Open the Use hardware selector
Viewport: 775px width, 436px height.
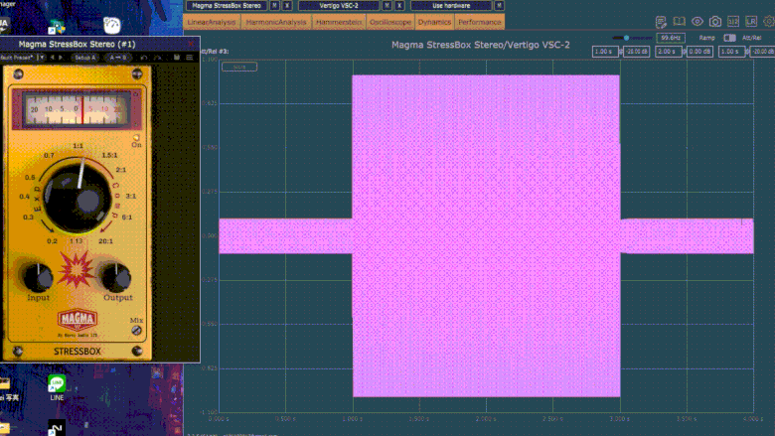[x=451, y=5]
